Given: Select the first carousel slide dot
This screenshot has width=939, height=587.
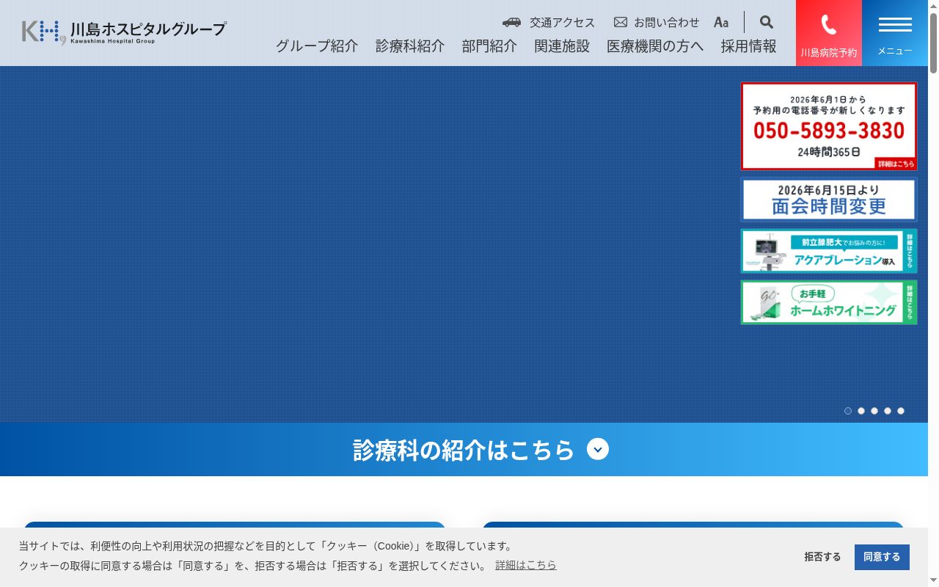Looking at the screenshot, I should coord(848,411).
